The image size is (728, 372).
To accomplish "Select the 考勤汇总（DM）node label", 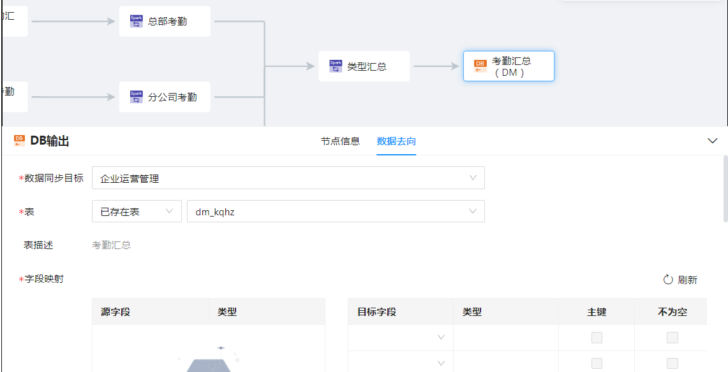I will [511, 66].
